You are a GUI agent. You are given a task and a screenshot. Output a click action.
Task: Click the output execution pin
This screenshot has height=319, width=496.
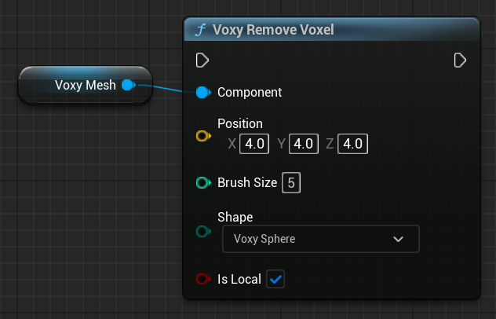tap(461, 60)
